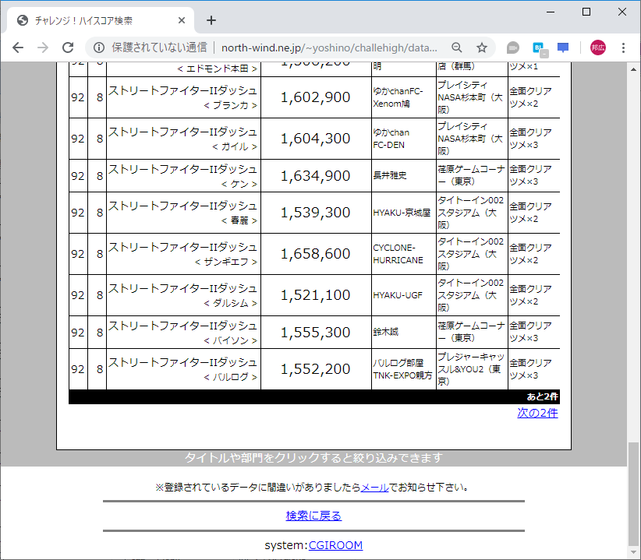This screenshot has height=560, width=641.
Task: Click player name 長井雅史
Action: tap(390, 175)
